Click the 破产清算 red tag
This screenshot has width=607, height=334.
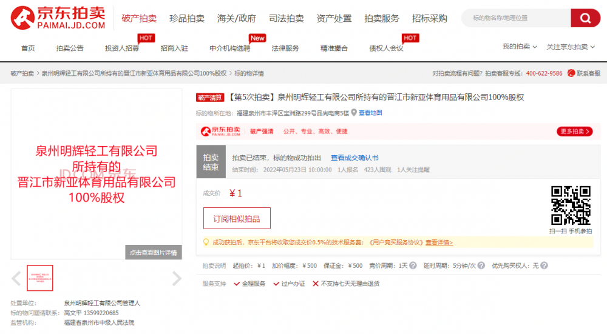click(x=210, y=98)
